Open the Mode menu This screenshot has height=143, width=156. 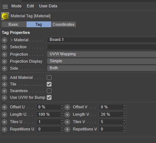17,6
